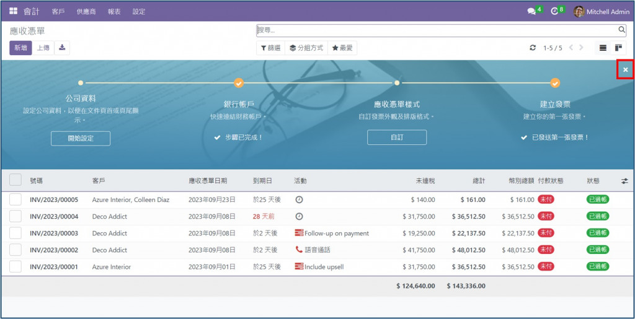Open the 最愛 favorites dropdown
The image size is (635, 319).
342,48
